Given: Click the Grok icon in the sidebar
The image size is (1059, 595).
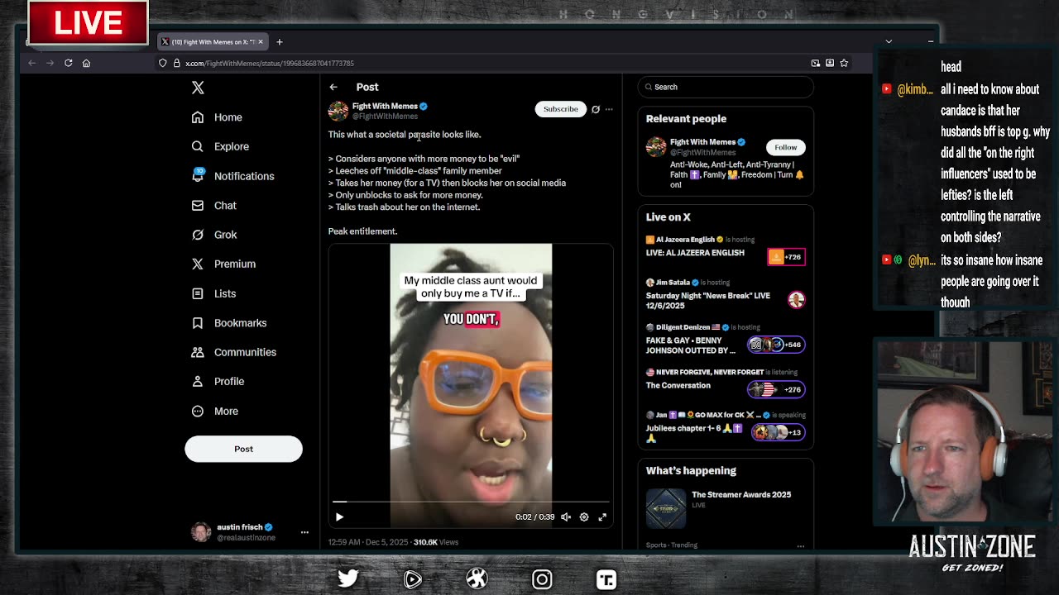Looking at the screenshot, I should coord(198,235).
